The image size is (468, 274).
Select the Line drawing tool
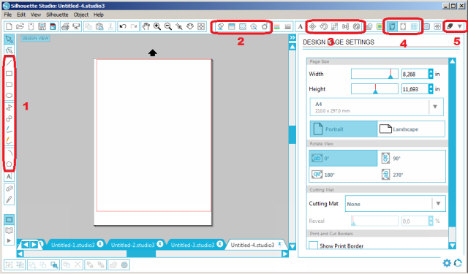coord(10,62)
